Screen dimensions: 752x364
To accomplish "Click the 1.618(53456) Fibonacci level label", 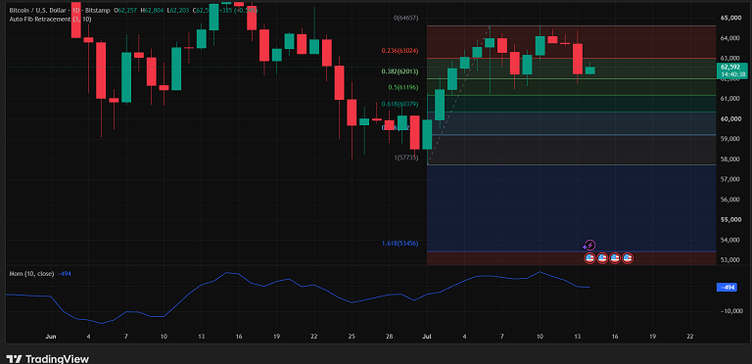I will [x=399, y=244].
